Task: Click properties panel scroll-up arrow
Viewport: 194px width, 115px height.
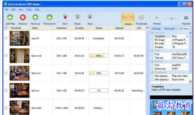Action: tap(190, 33)
